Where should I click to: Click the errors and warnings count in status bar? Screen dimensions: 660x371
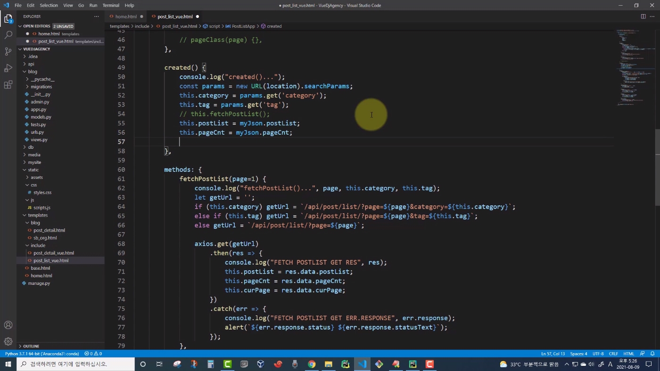93,354
